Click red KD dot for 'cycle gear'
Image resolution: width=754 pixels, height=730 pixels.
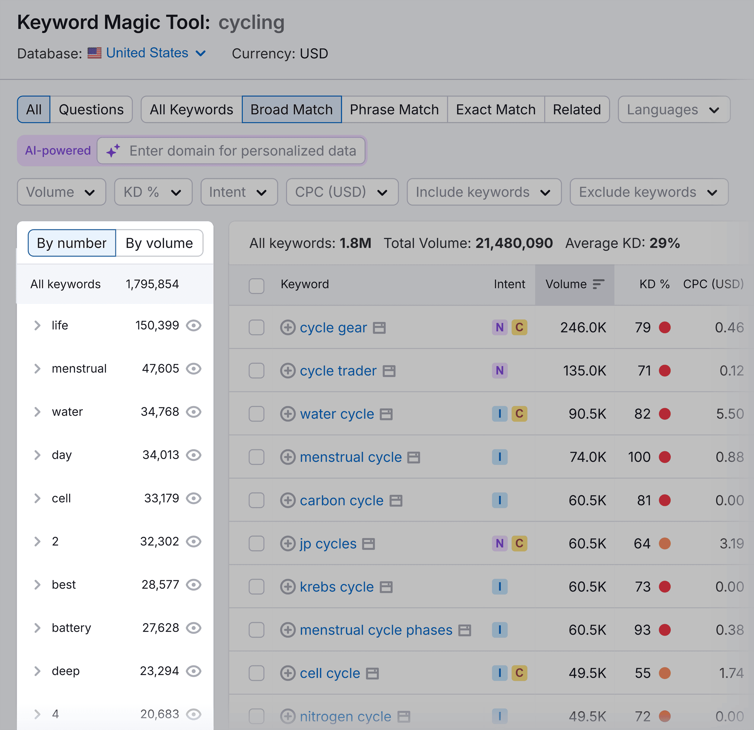pos(665,328)
